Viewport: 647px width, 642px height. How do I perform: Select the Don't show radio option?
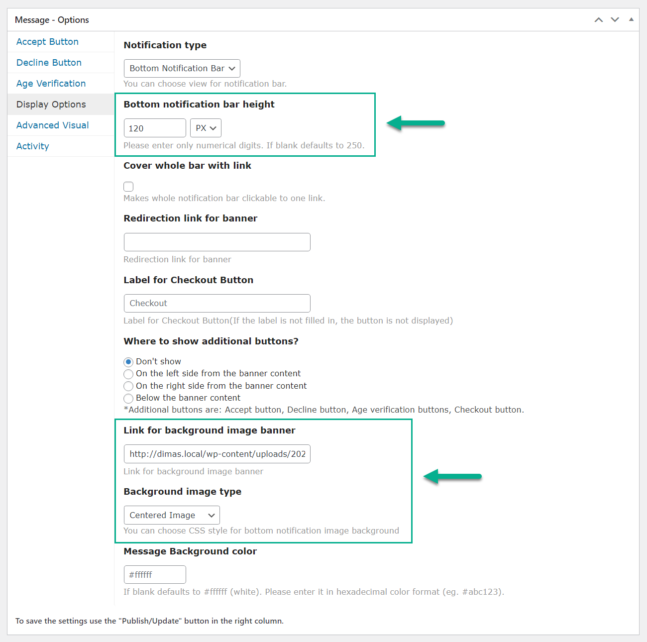(128, 362)
